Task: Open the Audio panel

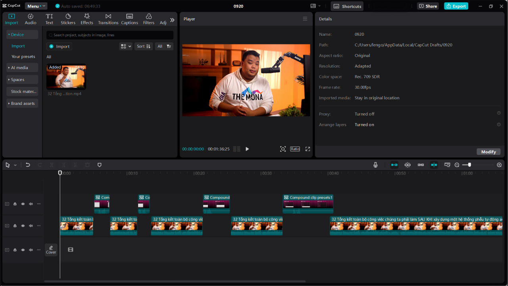Action: 30,19
